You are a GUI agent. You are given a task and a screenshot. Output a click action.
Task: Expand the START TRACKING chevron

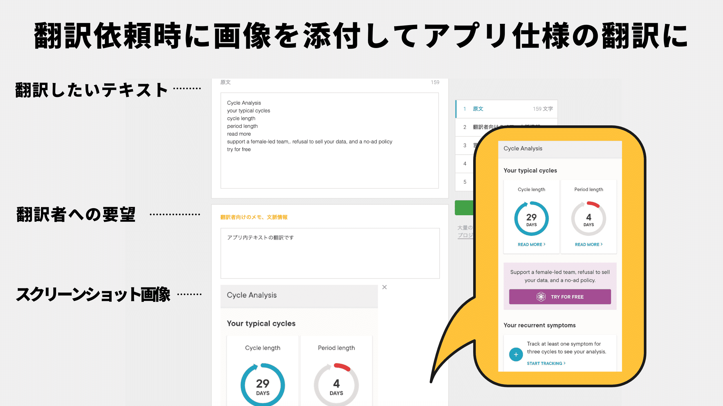[565, 363]
